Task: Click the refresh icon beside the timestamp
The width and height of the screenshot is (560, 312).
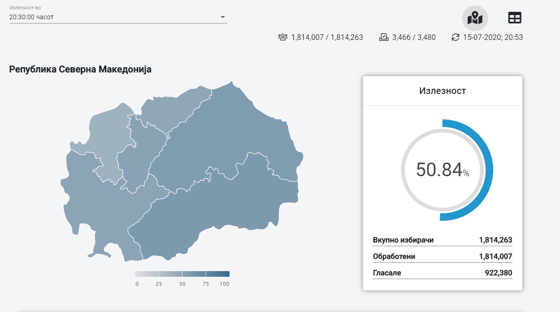Action: (455, 37)
